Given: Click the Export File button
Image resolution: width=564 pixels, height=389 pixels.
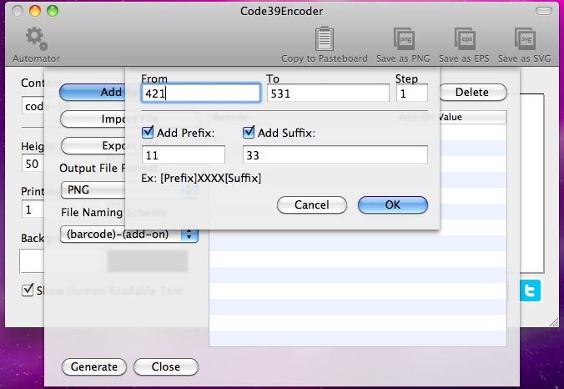Looking at the screenshot, I should [x=93, y=146].
